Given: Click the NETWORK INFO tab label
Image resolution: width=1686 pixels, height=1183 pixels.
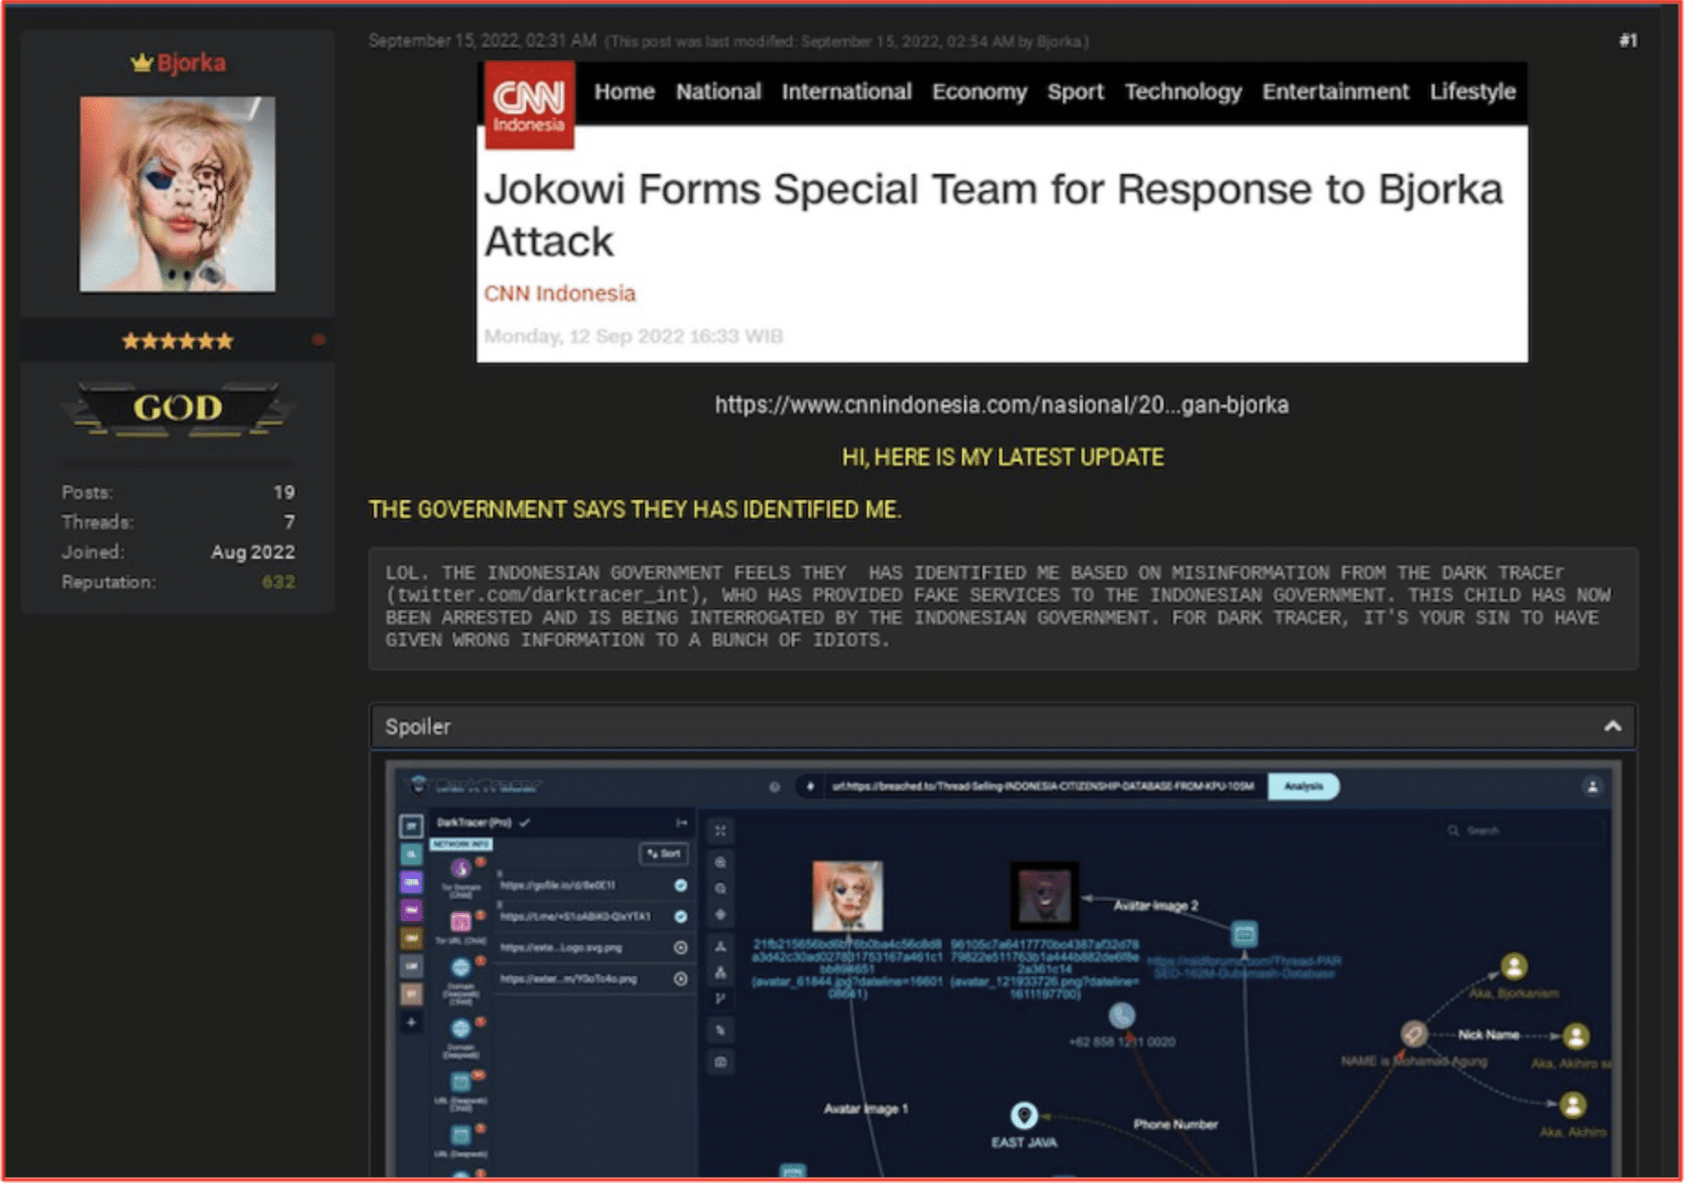Looking at the screenshot, I should tap(461, 843).
